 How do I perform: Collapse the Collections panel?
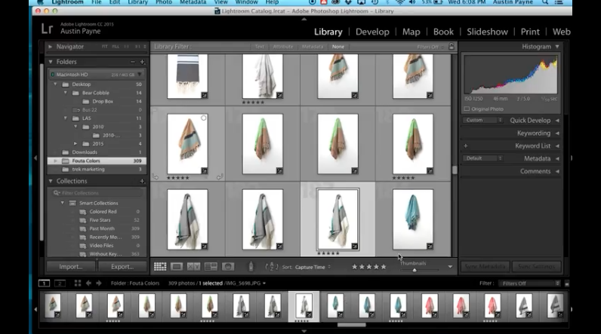tap(51, 181)
